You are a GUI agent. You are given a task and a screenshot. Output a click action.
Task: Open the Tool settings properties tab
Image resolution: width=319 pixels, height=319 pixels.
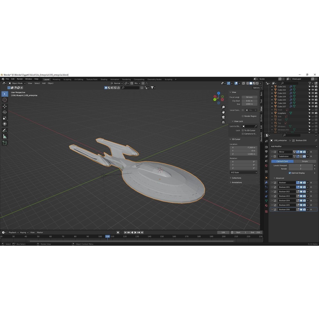[x=266, y=141]
